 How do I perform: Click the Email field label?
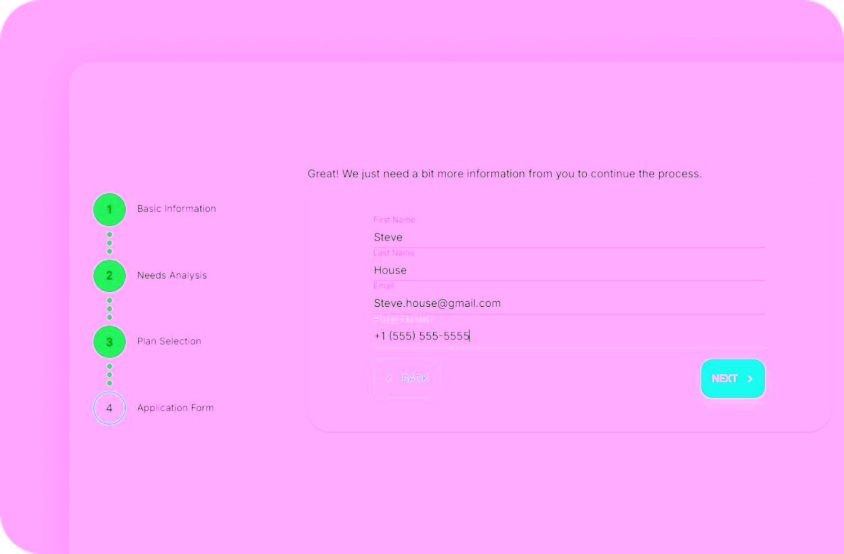pyautogui.click(x=384, y=286)
